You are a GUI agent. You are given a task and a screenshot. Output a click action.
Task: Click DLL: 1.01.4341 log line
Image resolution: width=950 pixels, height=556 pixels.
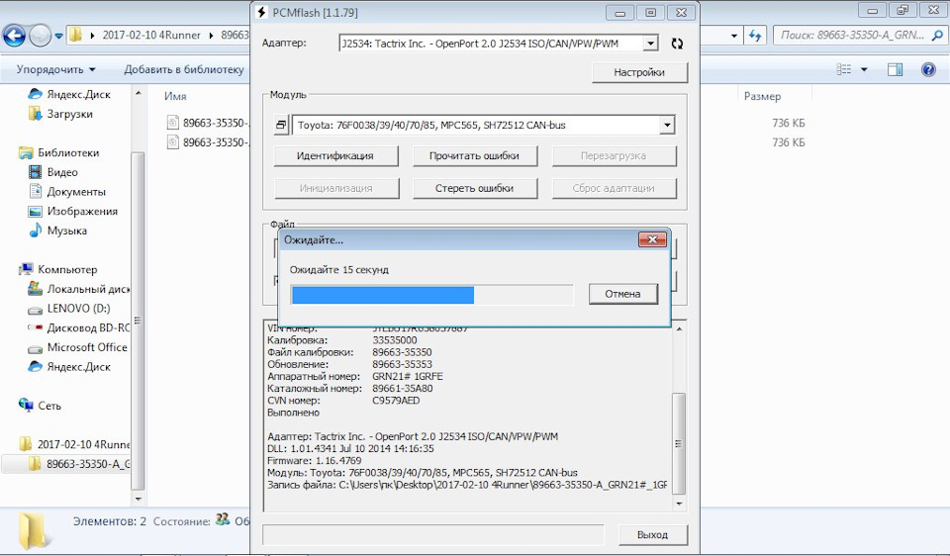coord(350,449)
